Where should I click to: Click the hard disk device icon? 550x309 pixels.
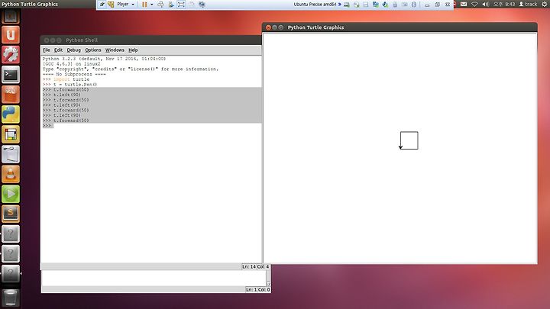click(347, 5)
